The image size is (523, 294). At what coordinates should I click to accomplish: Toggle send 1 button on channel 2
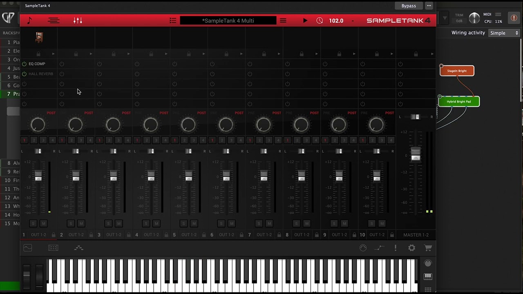[62, 140]
